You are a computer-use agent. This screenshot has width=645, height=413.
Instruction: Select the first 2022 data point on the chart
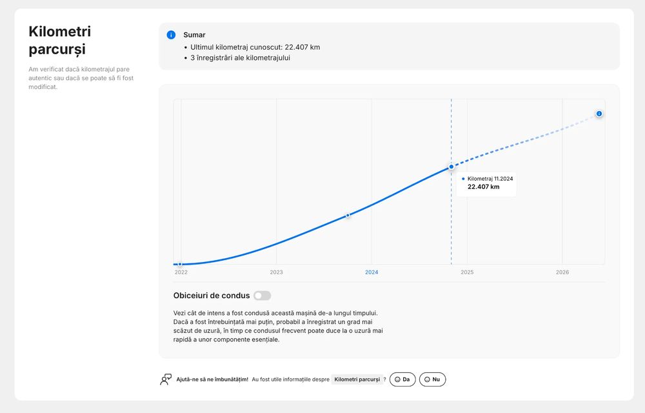(180, 264)
